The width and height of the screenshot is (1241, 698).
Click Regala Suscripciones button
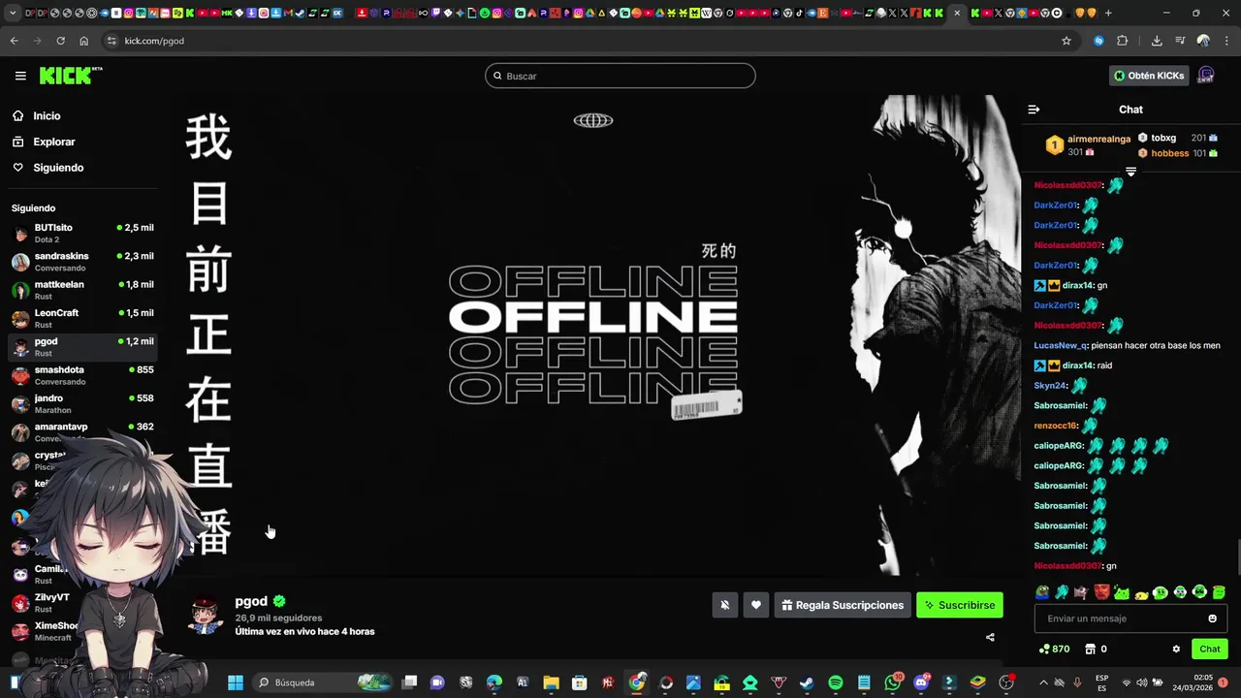[843, 605]
